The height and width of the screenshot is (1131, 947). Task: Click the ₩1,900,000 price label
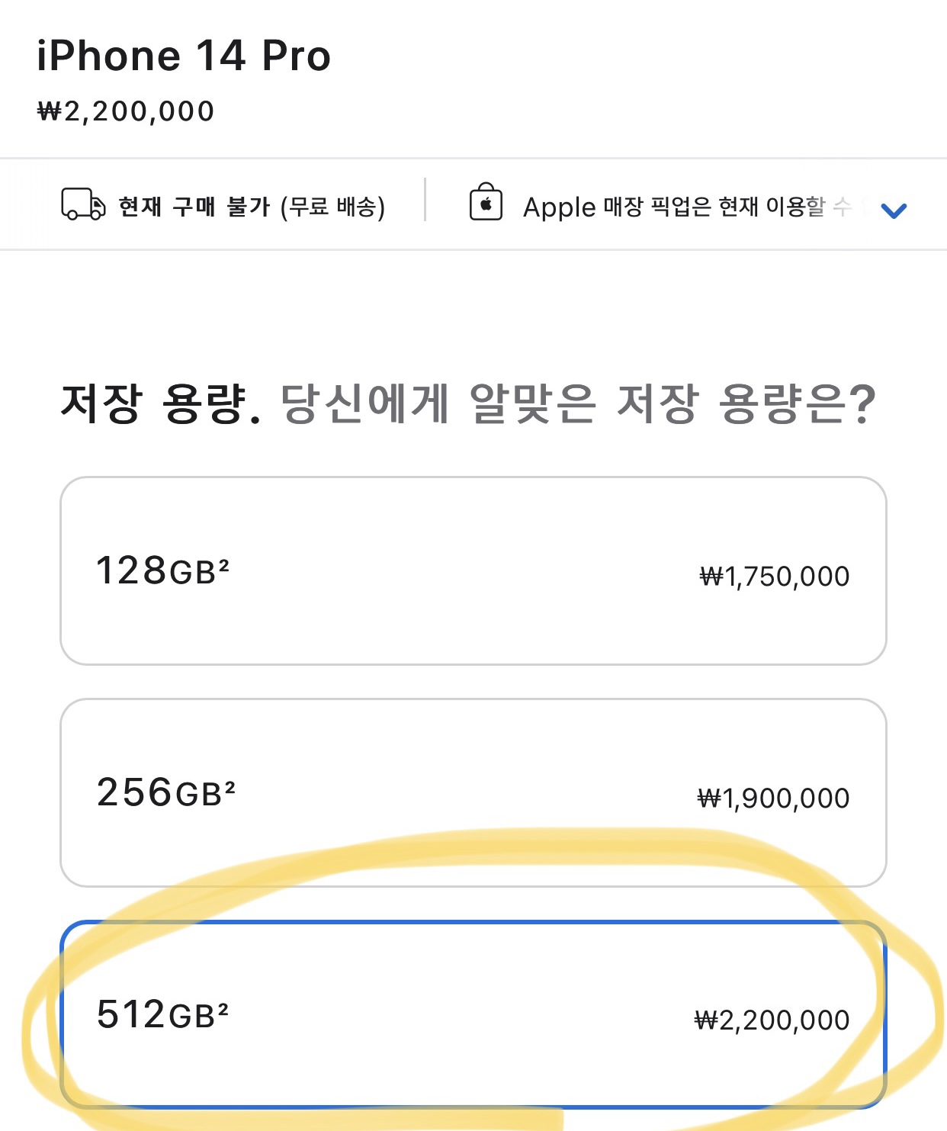point(773,798)
